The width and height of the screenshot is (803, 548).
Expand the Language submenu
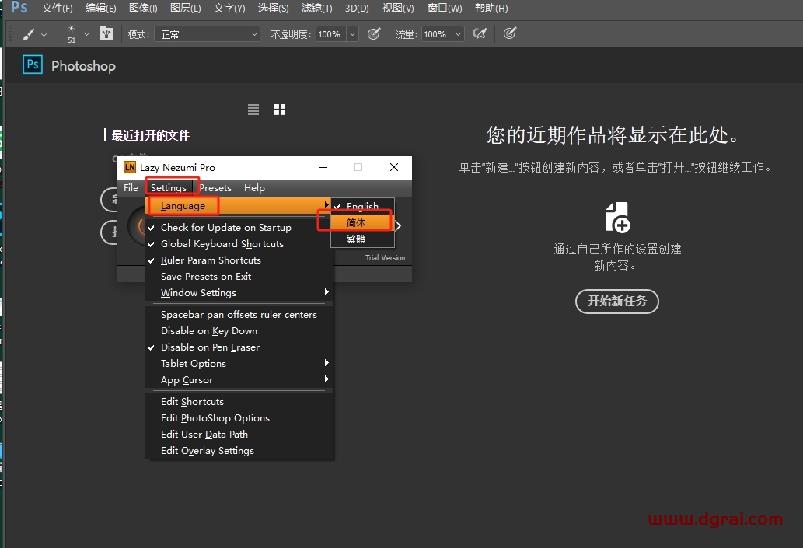tap(239, 206)
